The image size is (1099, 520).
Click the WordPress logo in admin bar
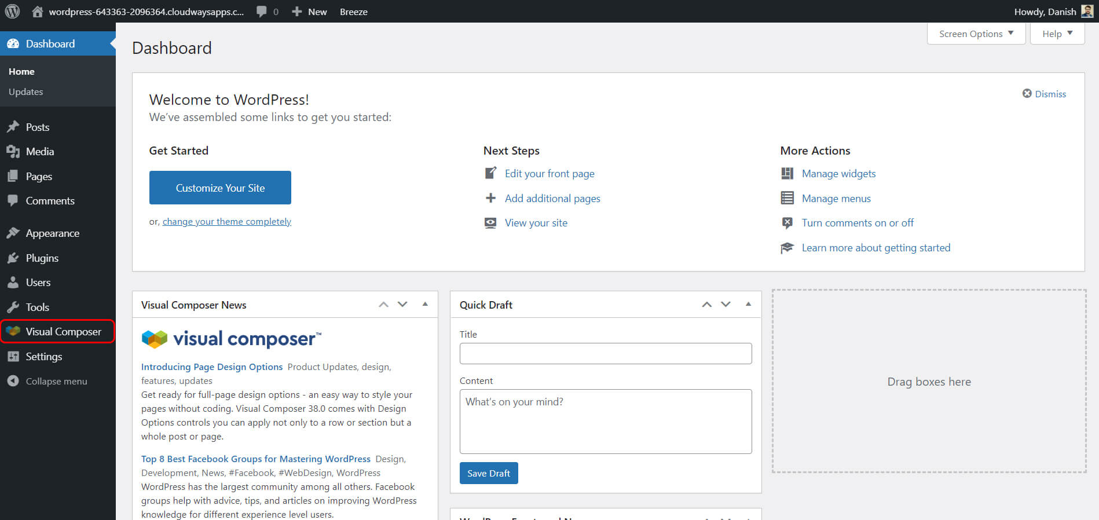[12, 11]
